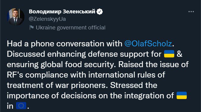Click the government official flag icon

tap(32, 27)
